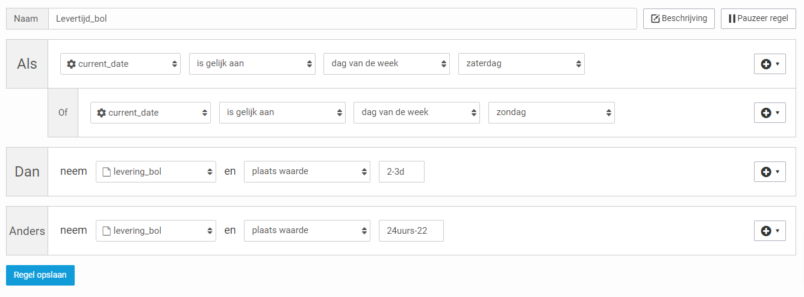804x297 pixels.
Task: Click the gear icon in Of row current_date
Action: coord(101,113)
